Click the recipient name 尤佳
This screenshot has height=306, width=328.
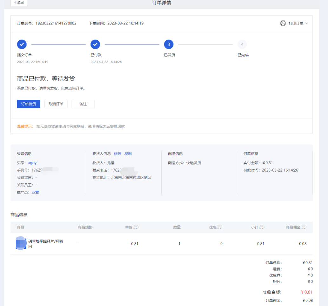pos(111,163)
